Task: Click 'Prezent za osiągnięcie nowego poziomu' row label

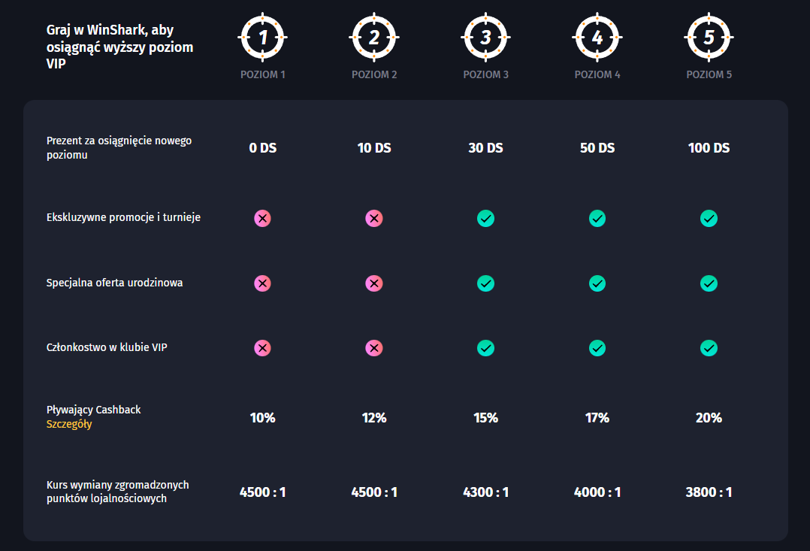Action: [x=119, y=148]
